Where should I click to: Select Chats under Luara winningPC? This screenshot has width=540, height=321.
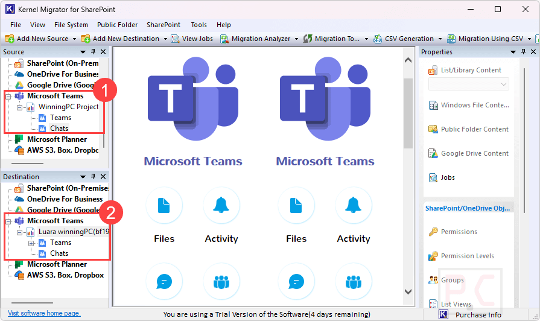59,253
